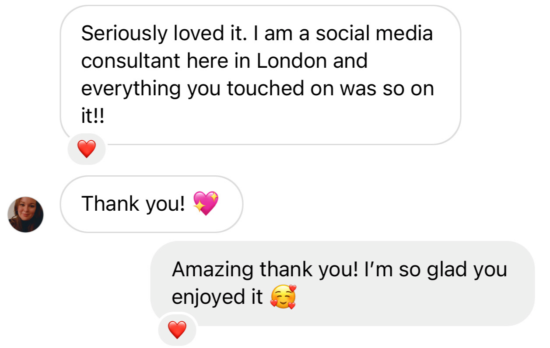This screenshot has height=348, width=550.
Task: Click the smiling face with hearts emoji
Action: point(283,297)
